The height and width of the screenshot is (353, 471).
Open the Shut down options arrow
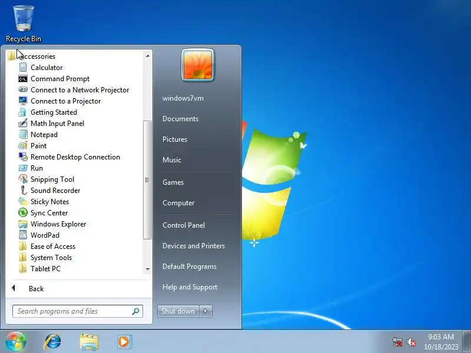tap(205, 311)
